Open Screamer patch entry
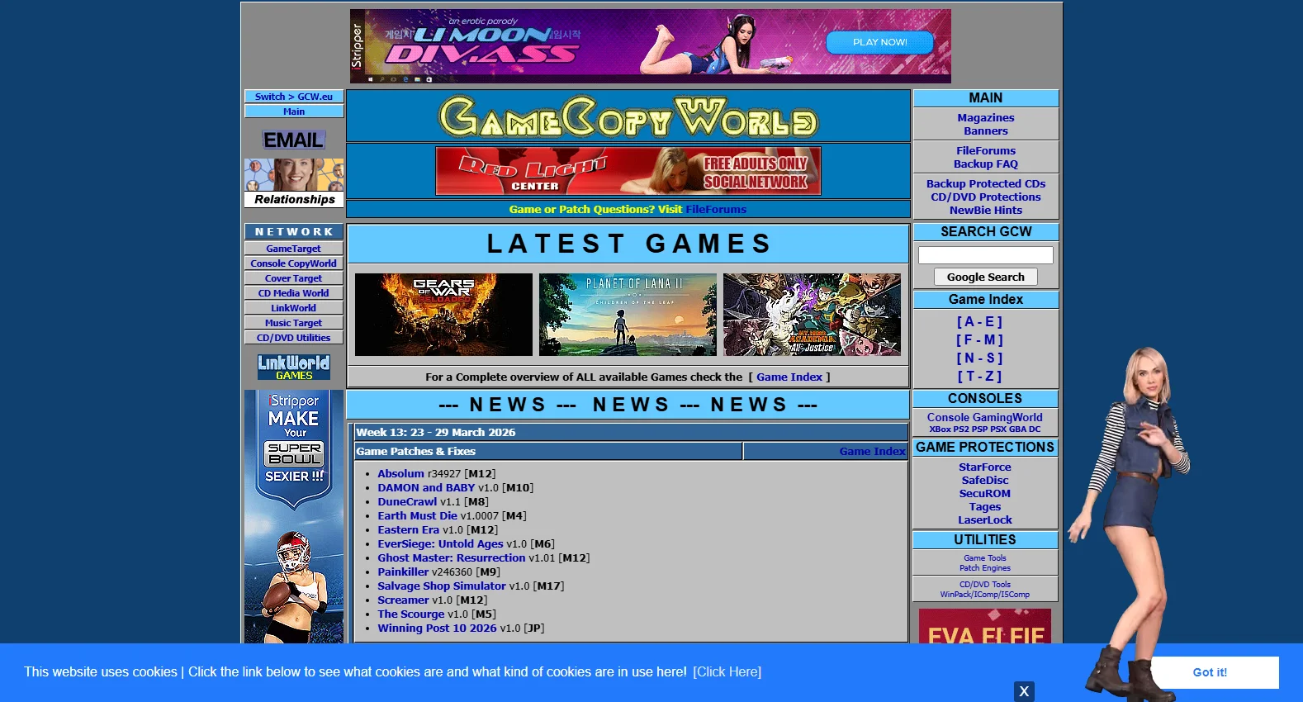This screenshot has width=1303, height=702. click(403, 600)
